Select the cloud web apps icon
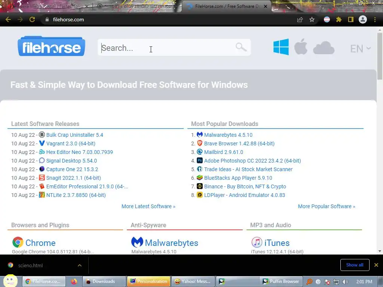The image size is (383, 287). 324,48
